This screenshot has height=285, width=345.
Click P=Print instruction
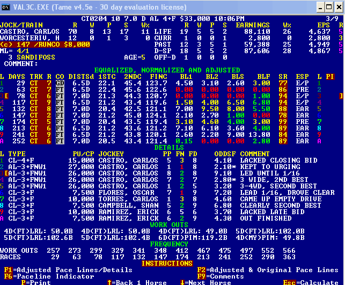tap(36, 282)
